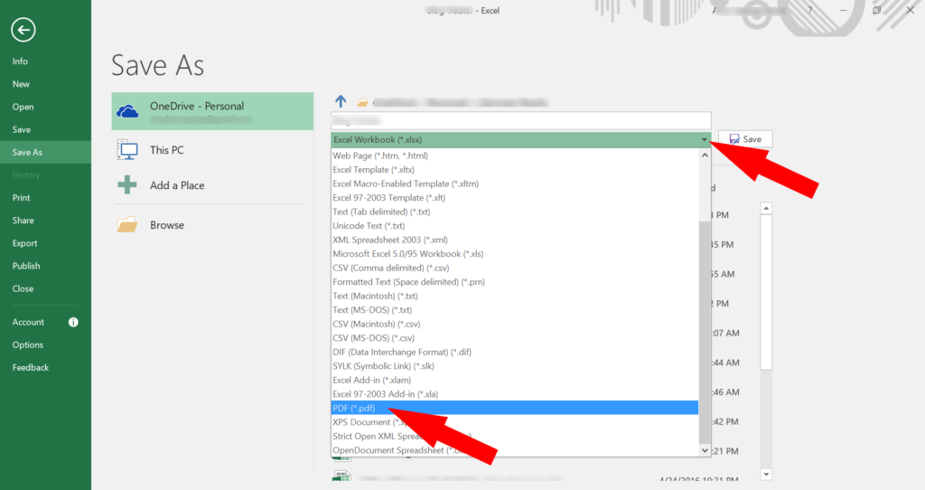925x490 pixels.
Task: Click the Excel Workbook (*.xlsx) combo box
Action: 521,140
